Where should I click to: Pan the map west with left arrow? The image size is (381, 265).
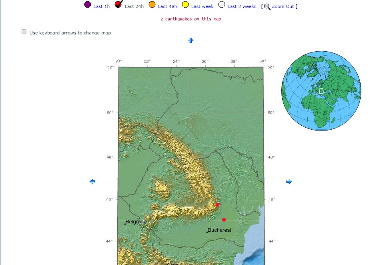92,182
